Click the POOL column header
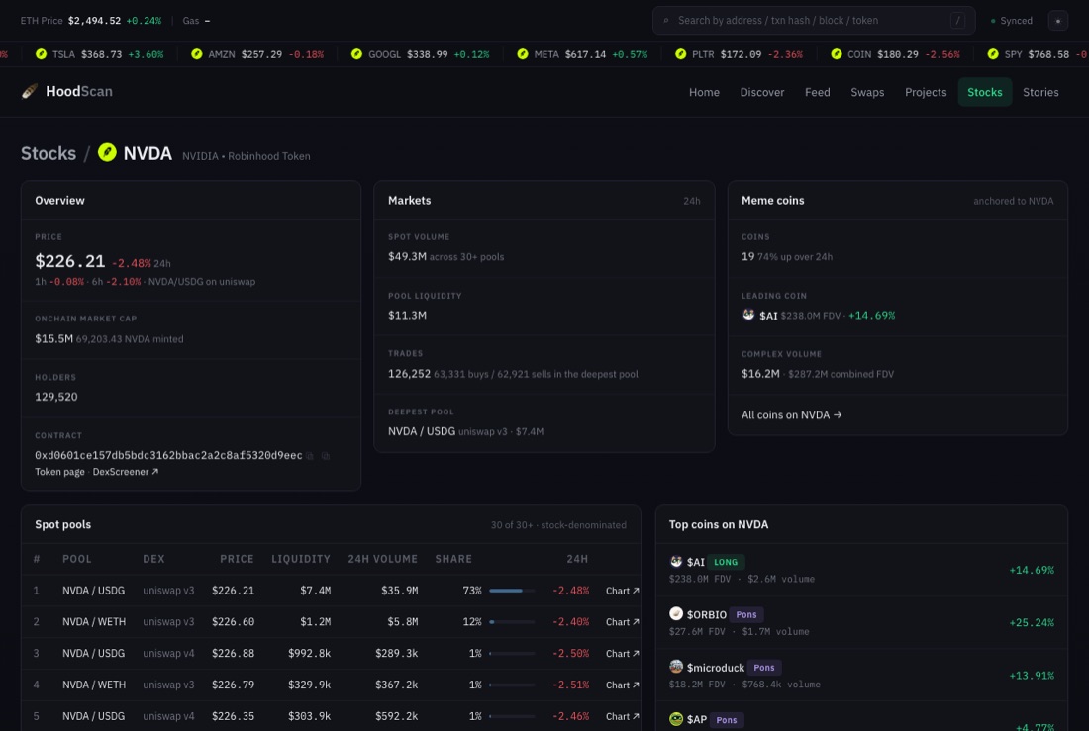Image resolution: width=1089 pixels, height=731 pixels. 77,559
